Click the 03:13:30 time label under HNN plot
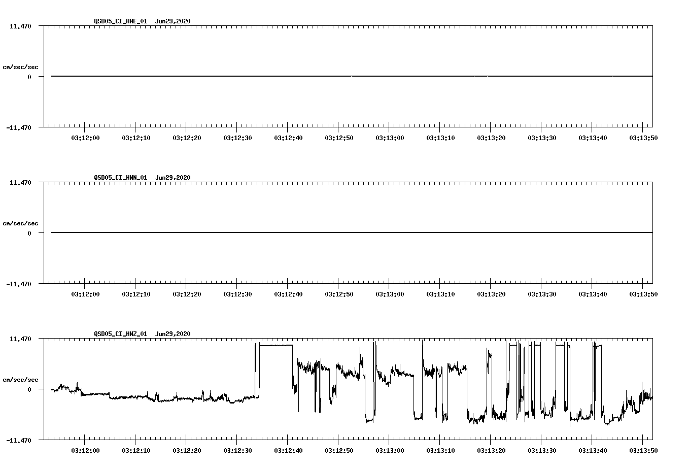Screen dimensions: 689x469 [542, 294]
